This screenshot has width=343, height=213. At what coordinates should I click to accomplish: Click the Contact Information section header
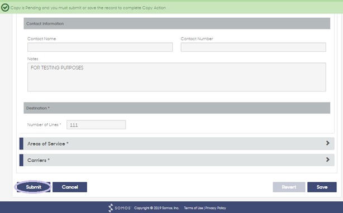tap(177, 23)
